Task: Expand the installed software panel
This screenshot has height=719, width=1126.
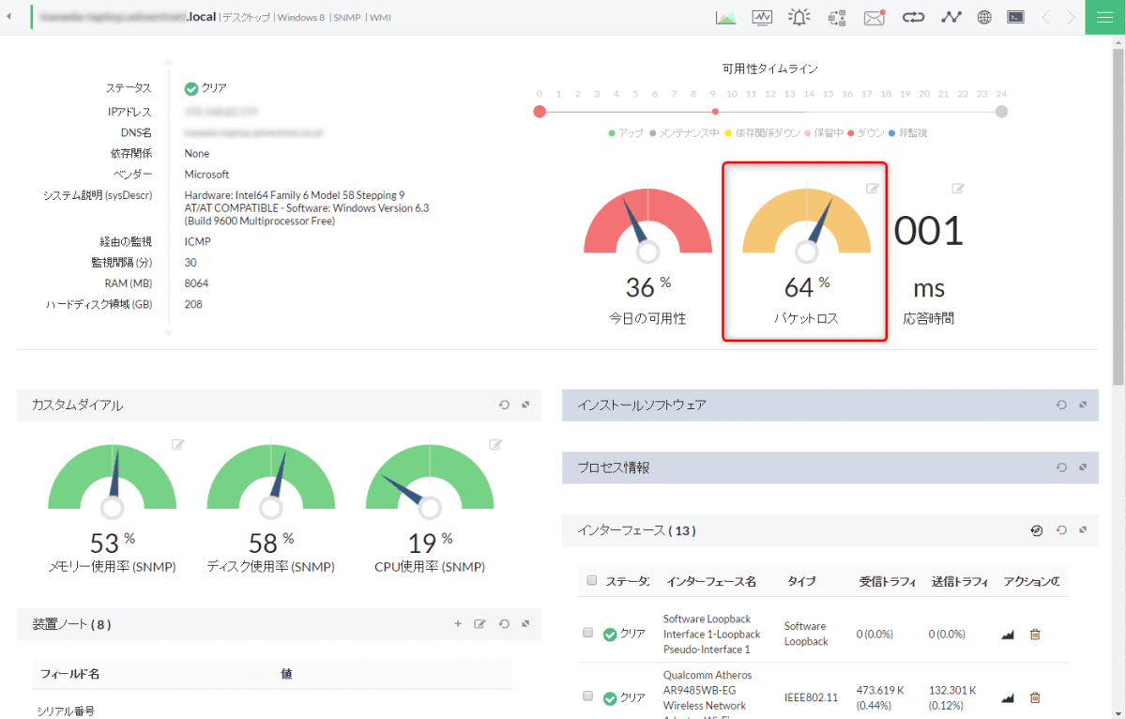Action: tap(1083, 405)
